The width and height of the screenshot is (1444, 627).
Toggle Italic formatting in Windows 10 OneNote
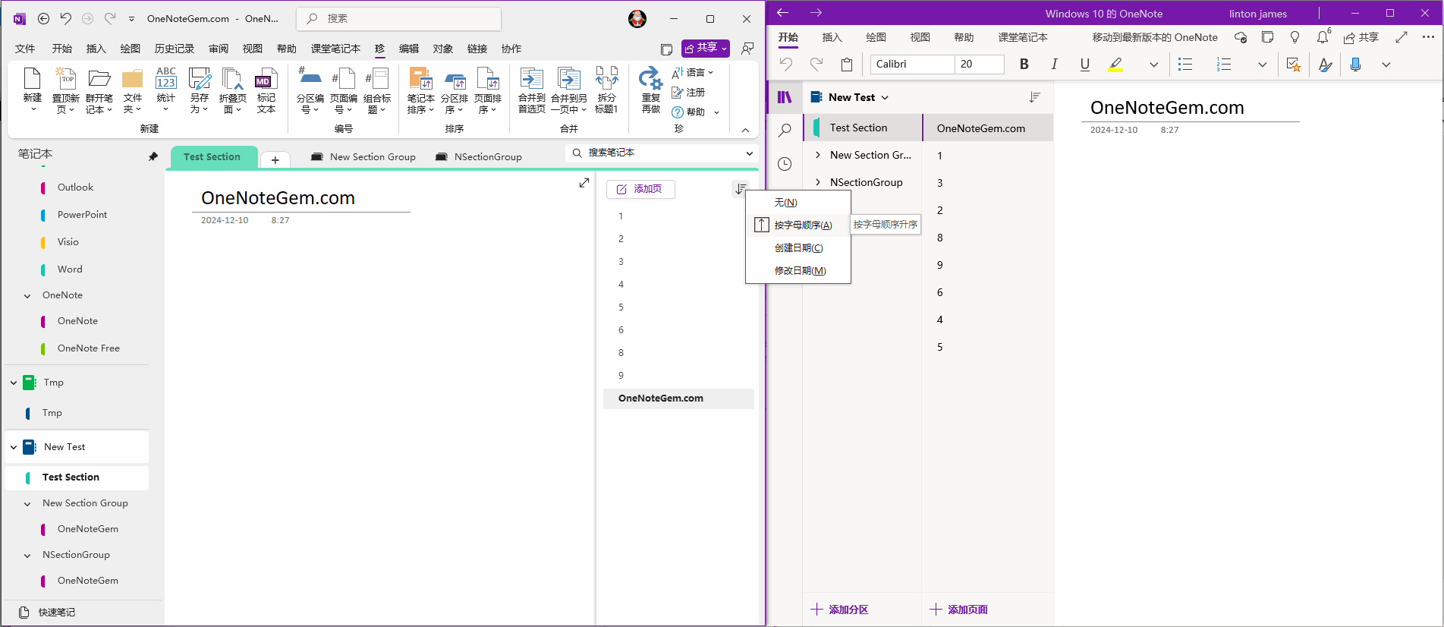(1055, 65)
